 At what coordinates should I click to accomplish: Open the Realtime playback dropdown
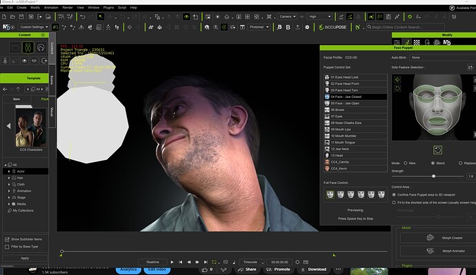(x=152, y=262)
